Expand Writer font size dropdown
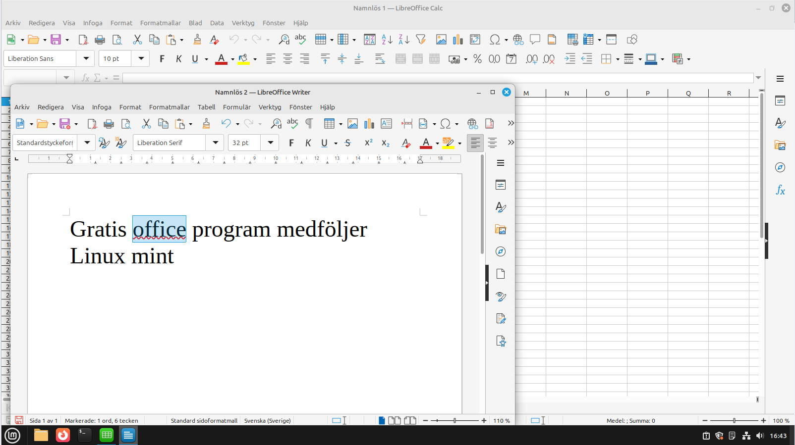Screen dimensions: 795x445 [271, 143]
